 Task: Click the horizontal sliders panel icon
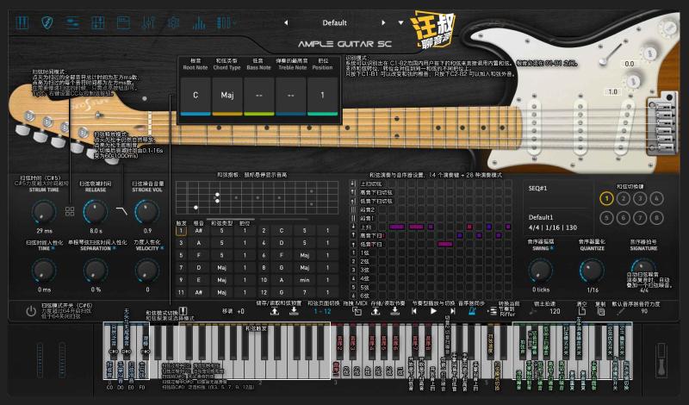pos(72,23)
